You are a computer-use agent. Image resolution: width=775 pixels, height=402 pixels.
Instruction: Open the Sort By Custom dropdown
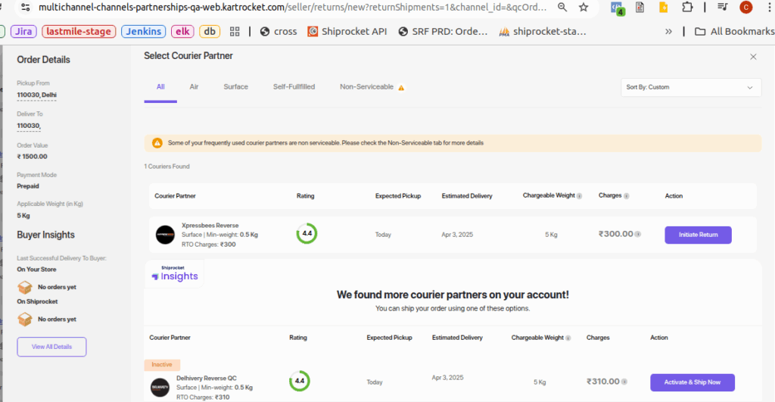pyautogui.click(x=690, y=87)
